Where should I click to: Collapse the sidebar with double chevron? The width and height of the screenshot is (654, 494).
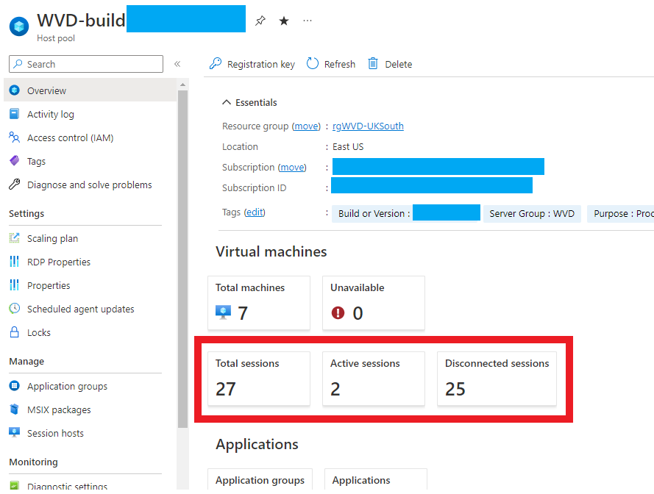(x=177, y=64)
